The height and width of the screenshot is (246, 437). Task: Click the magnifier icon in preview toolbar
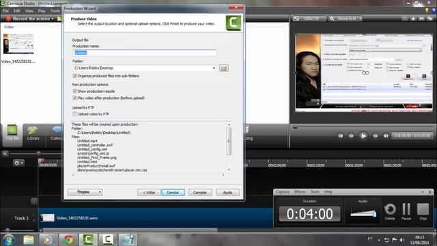click(332, 18)
